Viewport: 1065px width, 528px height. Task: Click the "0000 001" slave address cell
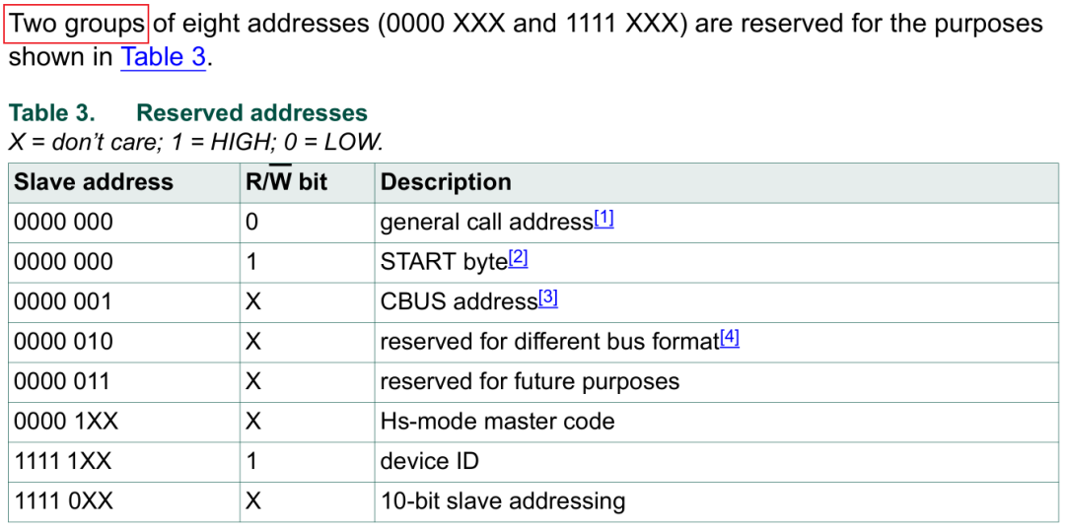(64, 301)
